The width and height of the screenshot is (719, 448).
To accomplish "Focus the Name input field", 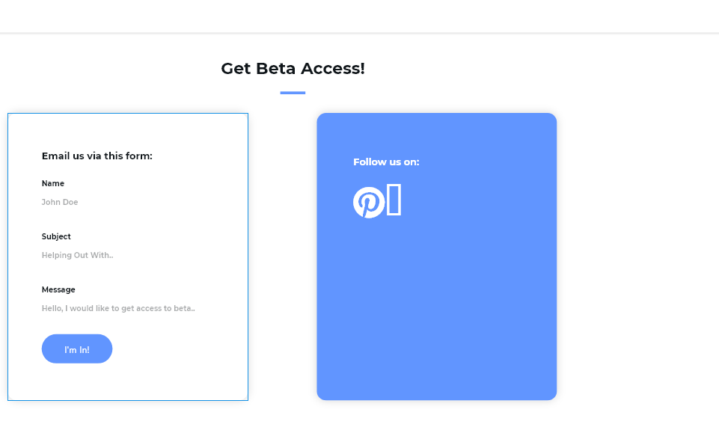I will point(127,202).
